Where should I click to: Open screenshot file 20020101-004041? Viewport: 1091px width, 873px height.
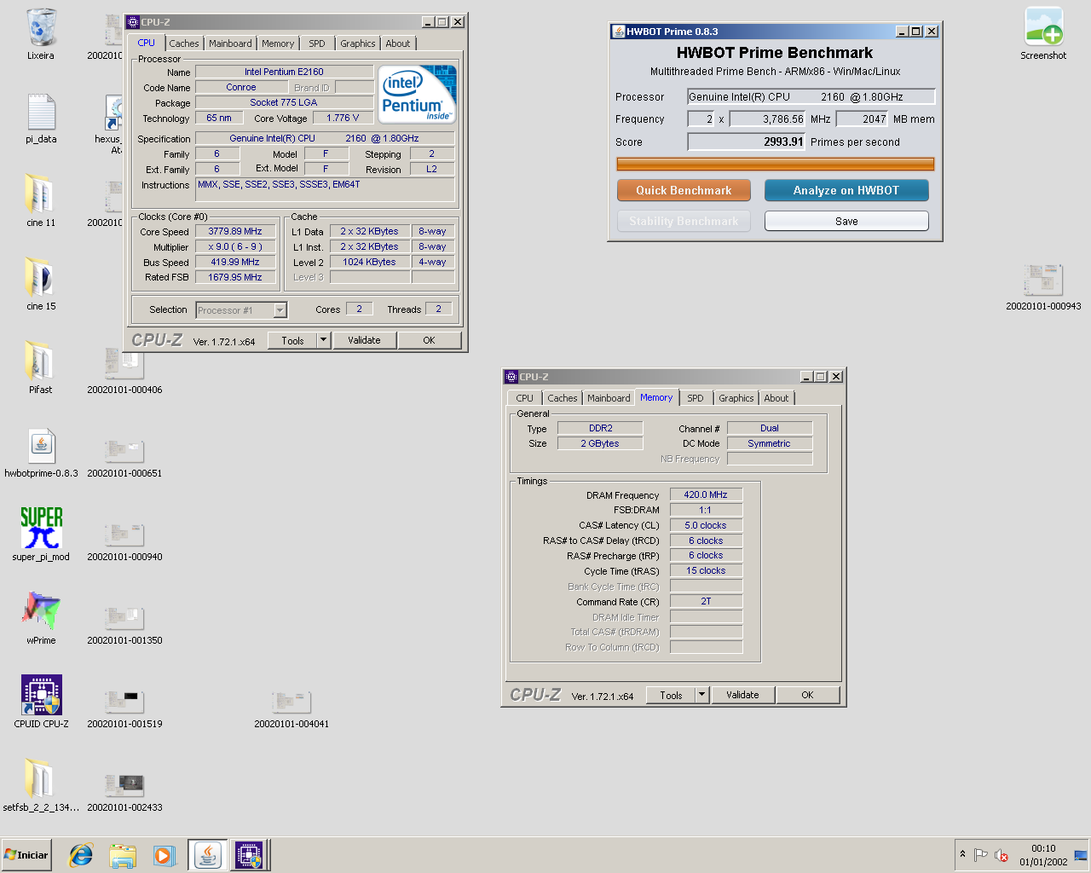(292, 708)
